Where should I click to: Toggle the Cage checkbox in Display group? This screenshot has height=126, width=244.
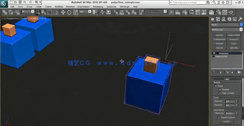pos(215,86)
